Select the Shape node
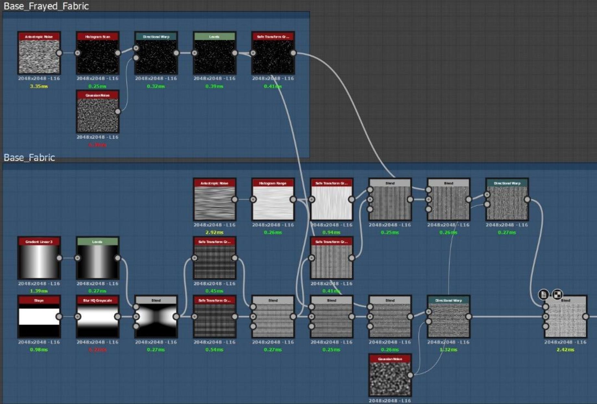Screen dimensions: 597x404 (x=39, y=317)
